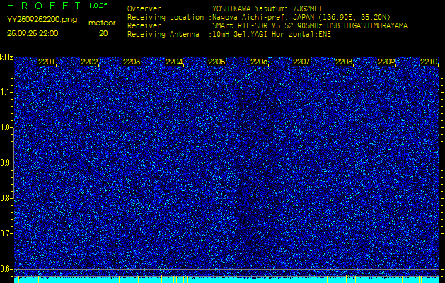Select observer name YOSHIKAWA Yasufumi /JG2MLI
This screenshot has width=445, height=283.
pyautogui.click(x=267, y=9)
